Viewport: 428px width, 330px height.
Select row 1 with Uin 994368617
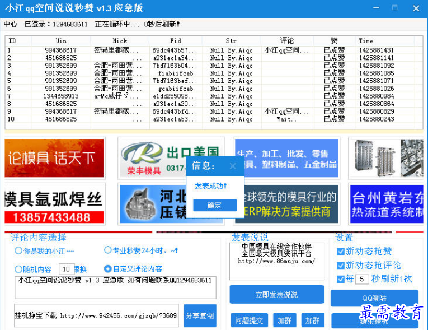[214, 50]
